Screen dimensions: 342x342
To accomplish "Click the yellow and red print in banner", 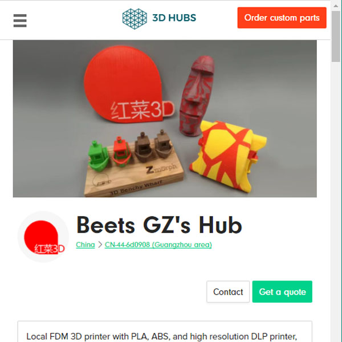I will point(228,156).
